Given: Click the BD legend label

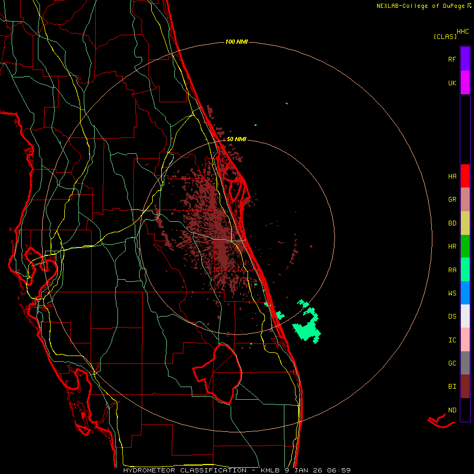Looking at the screenshot, I should click(x=452, y=223).
